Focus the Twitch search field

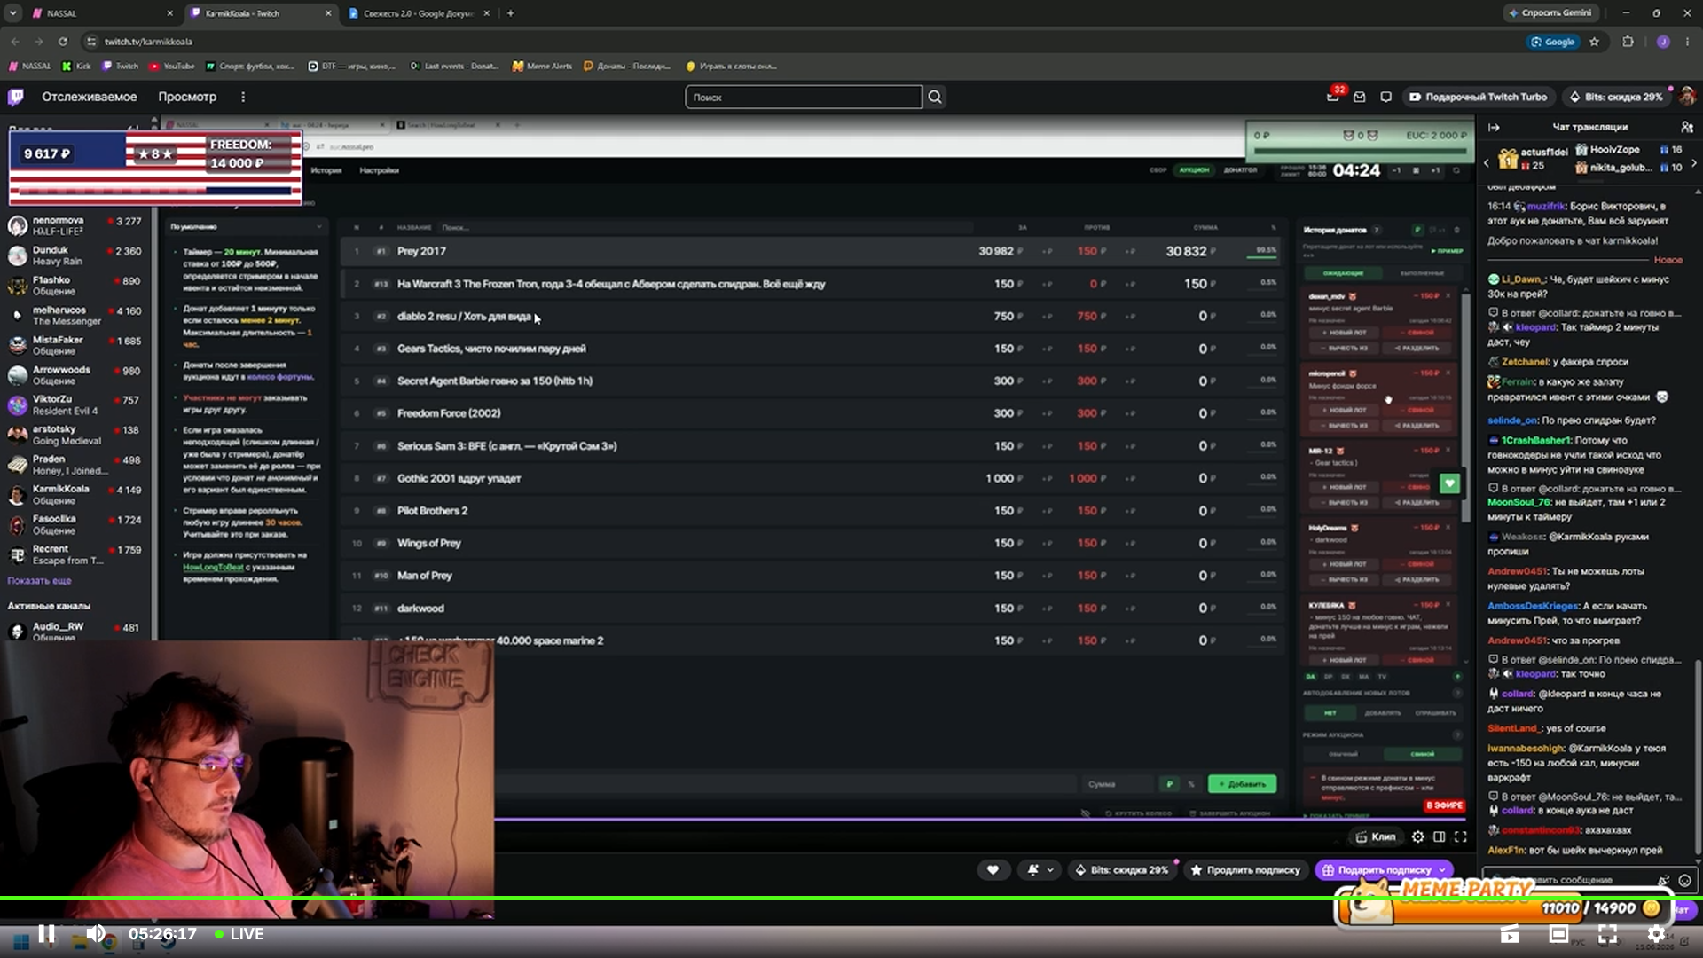click(804, 97)
